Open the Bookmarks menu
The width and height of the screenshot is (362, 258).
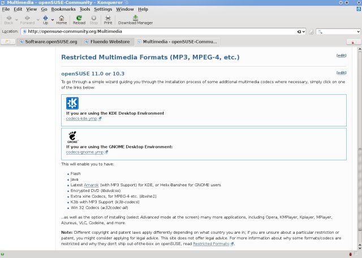tap(63, 9)
